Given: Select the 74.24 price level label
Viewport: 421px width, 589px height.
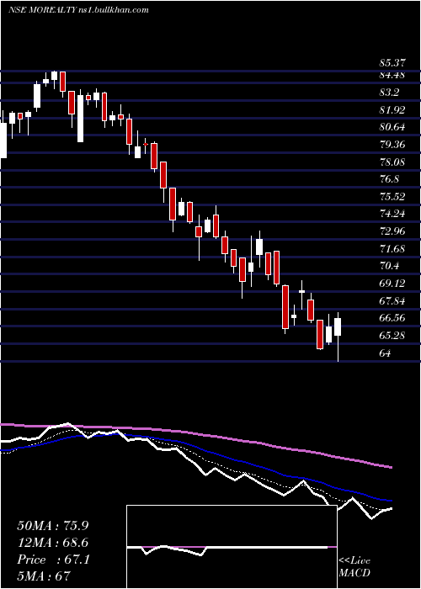Looking at the screenshot, I should point(392,214).
